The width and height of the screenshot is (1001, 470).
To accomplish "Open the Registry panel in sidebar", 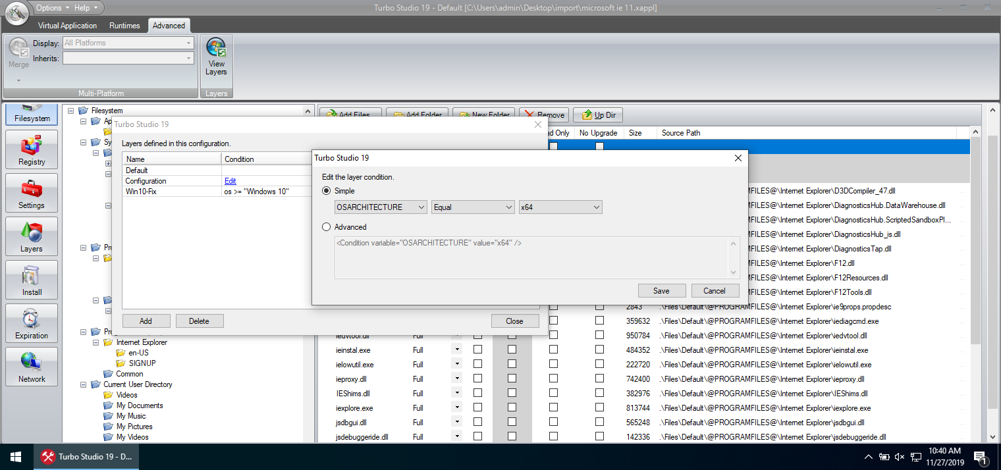I will coord(32,150).
